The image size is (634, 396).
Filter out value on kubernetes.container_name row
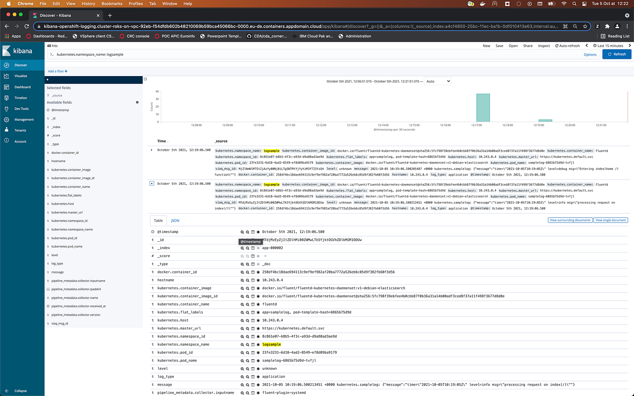click(x=248, y=304)
